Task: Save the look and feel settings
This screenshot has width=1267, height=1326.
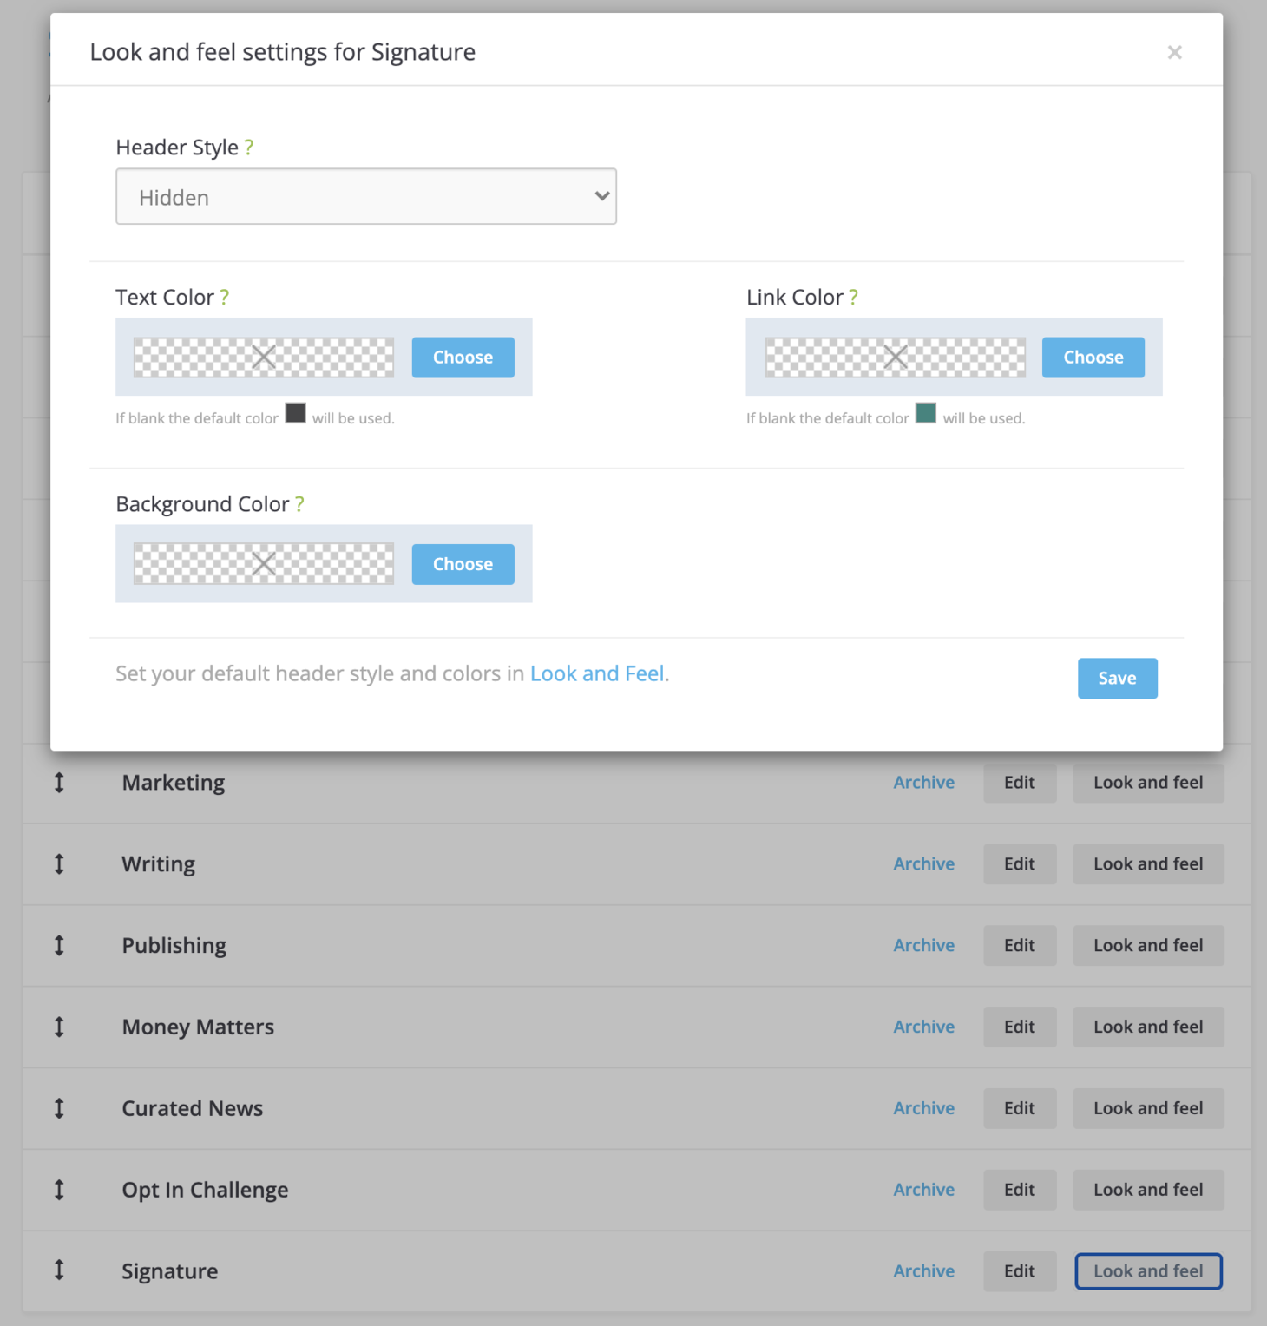Action: [x=1117, y=679]
